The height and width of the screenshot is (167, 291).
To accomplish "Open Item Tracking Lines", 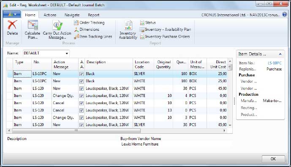I will [93, 37].
